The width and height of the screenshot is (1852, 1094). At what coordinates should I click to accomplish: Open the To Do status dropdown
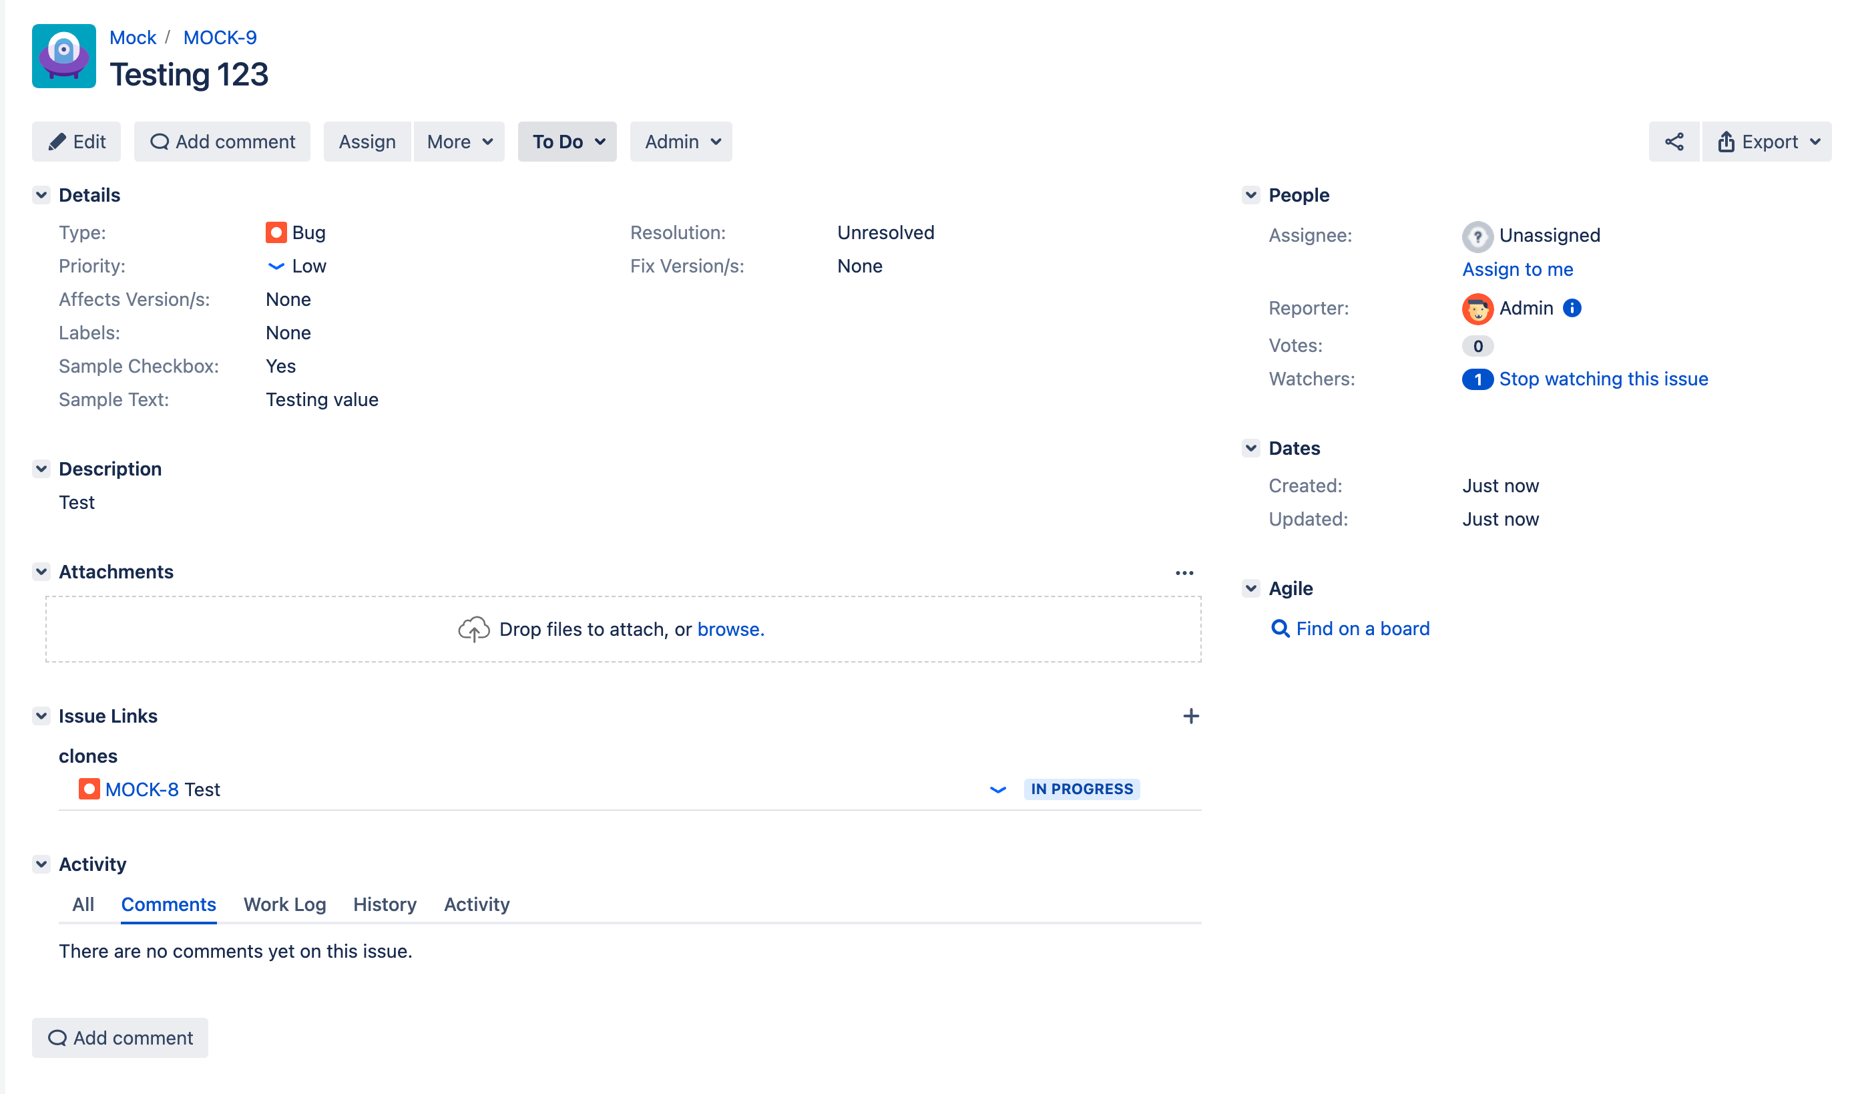[567, 142]
